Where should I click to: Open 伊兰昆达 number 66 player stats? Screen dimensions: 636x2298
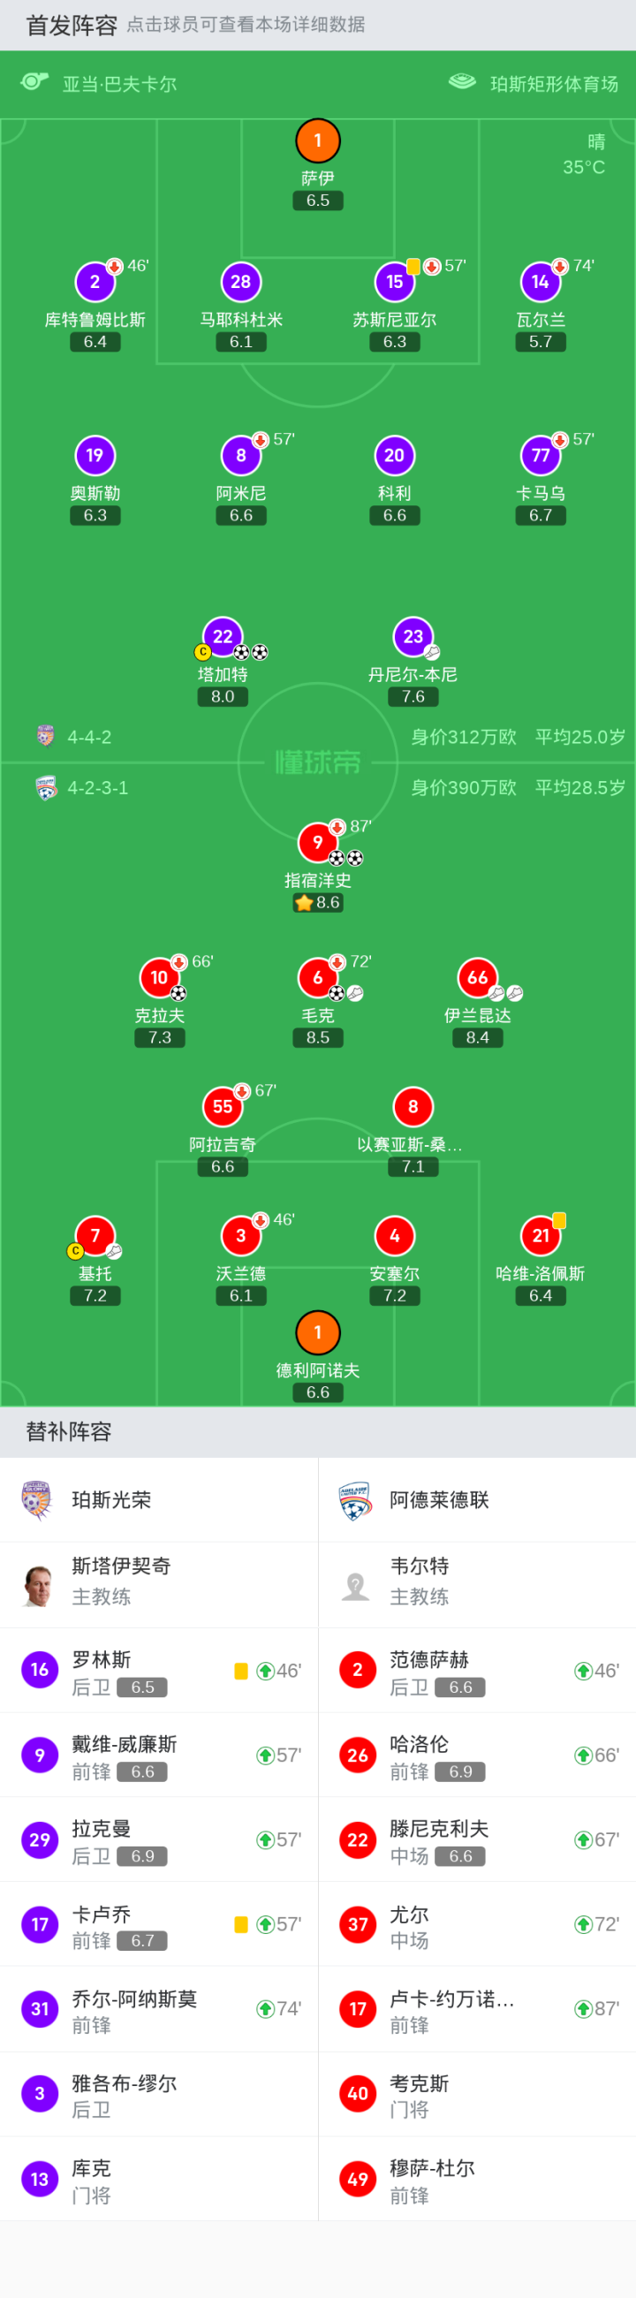[x=477, y=978]
